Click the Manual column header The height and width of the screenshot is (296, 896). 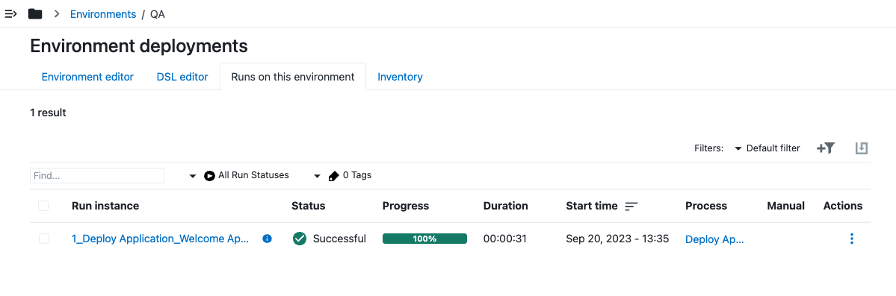click(x=785, y=206)
